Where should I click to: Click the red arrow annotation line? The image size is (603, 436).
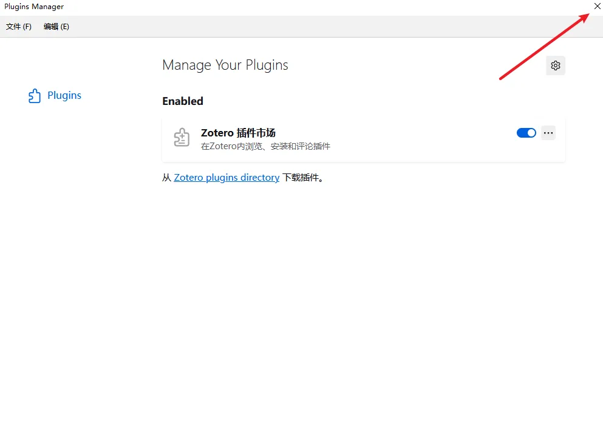(544, 46)
